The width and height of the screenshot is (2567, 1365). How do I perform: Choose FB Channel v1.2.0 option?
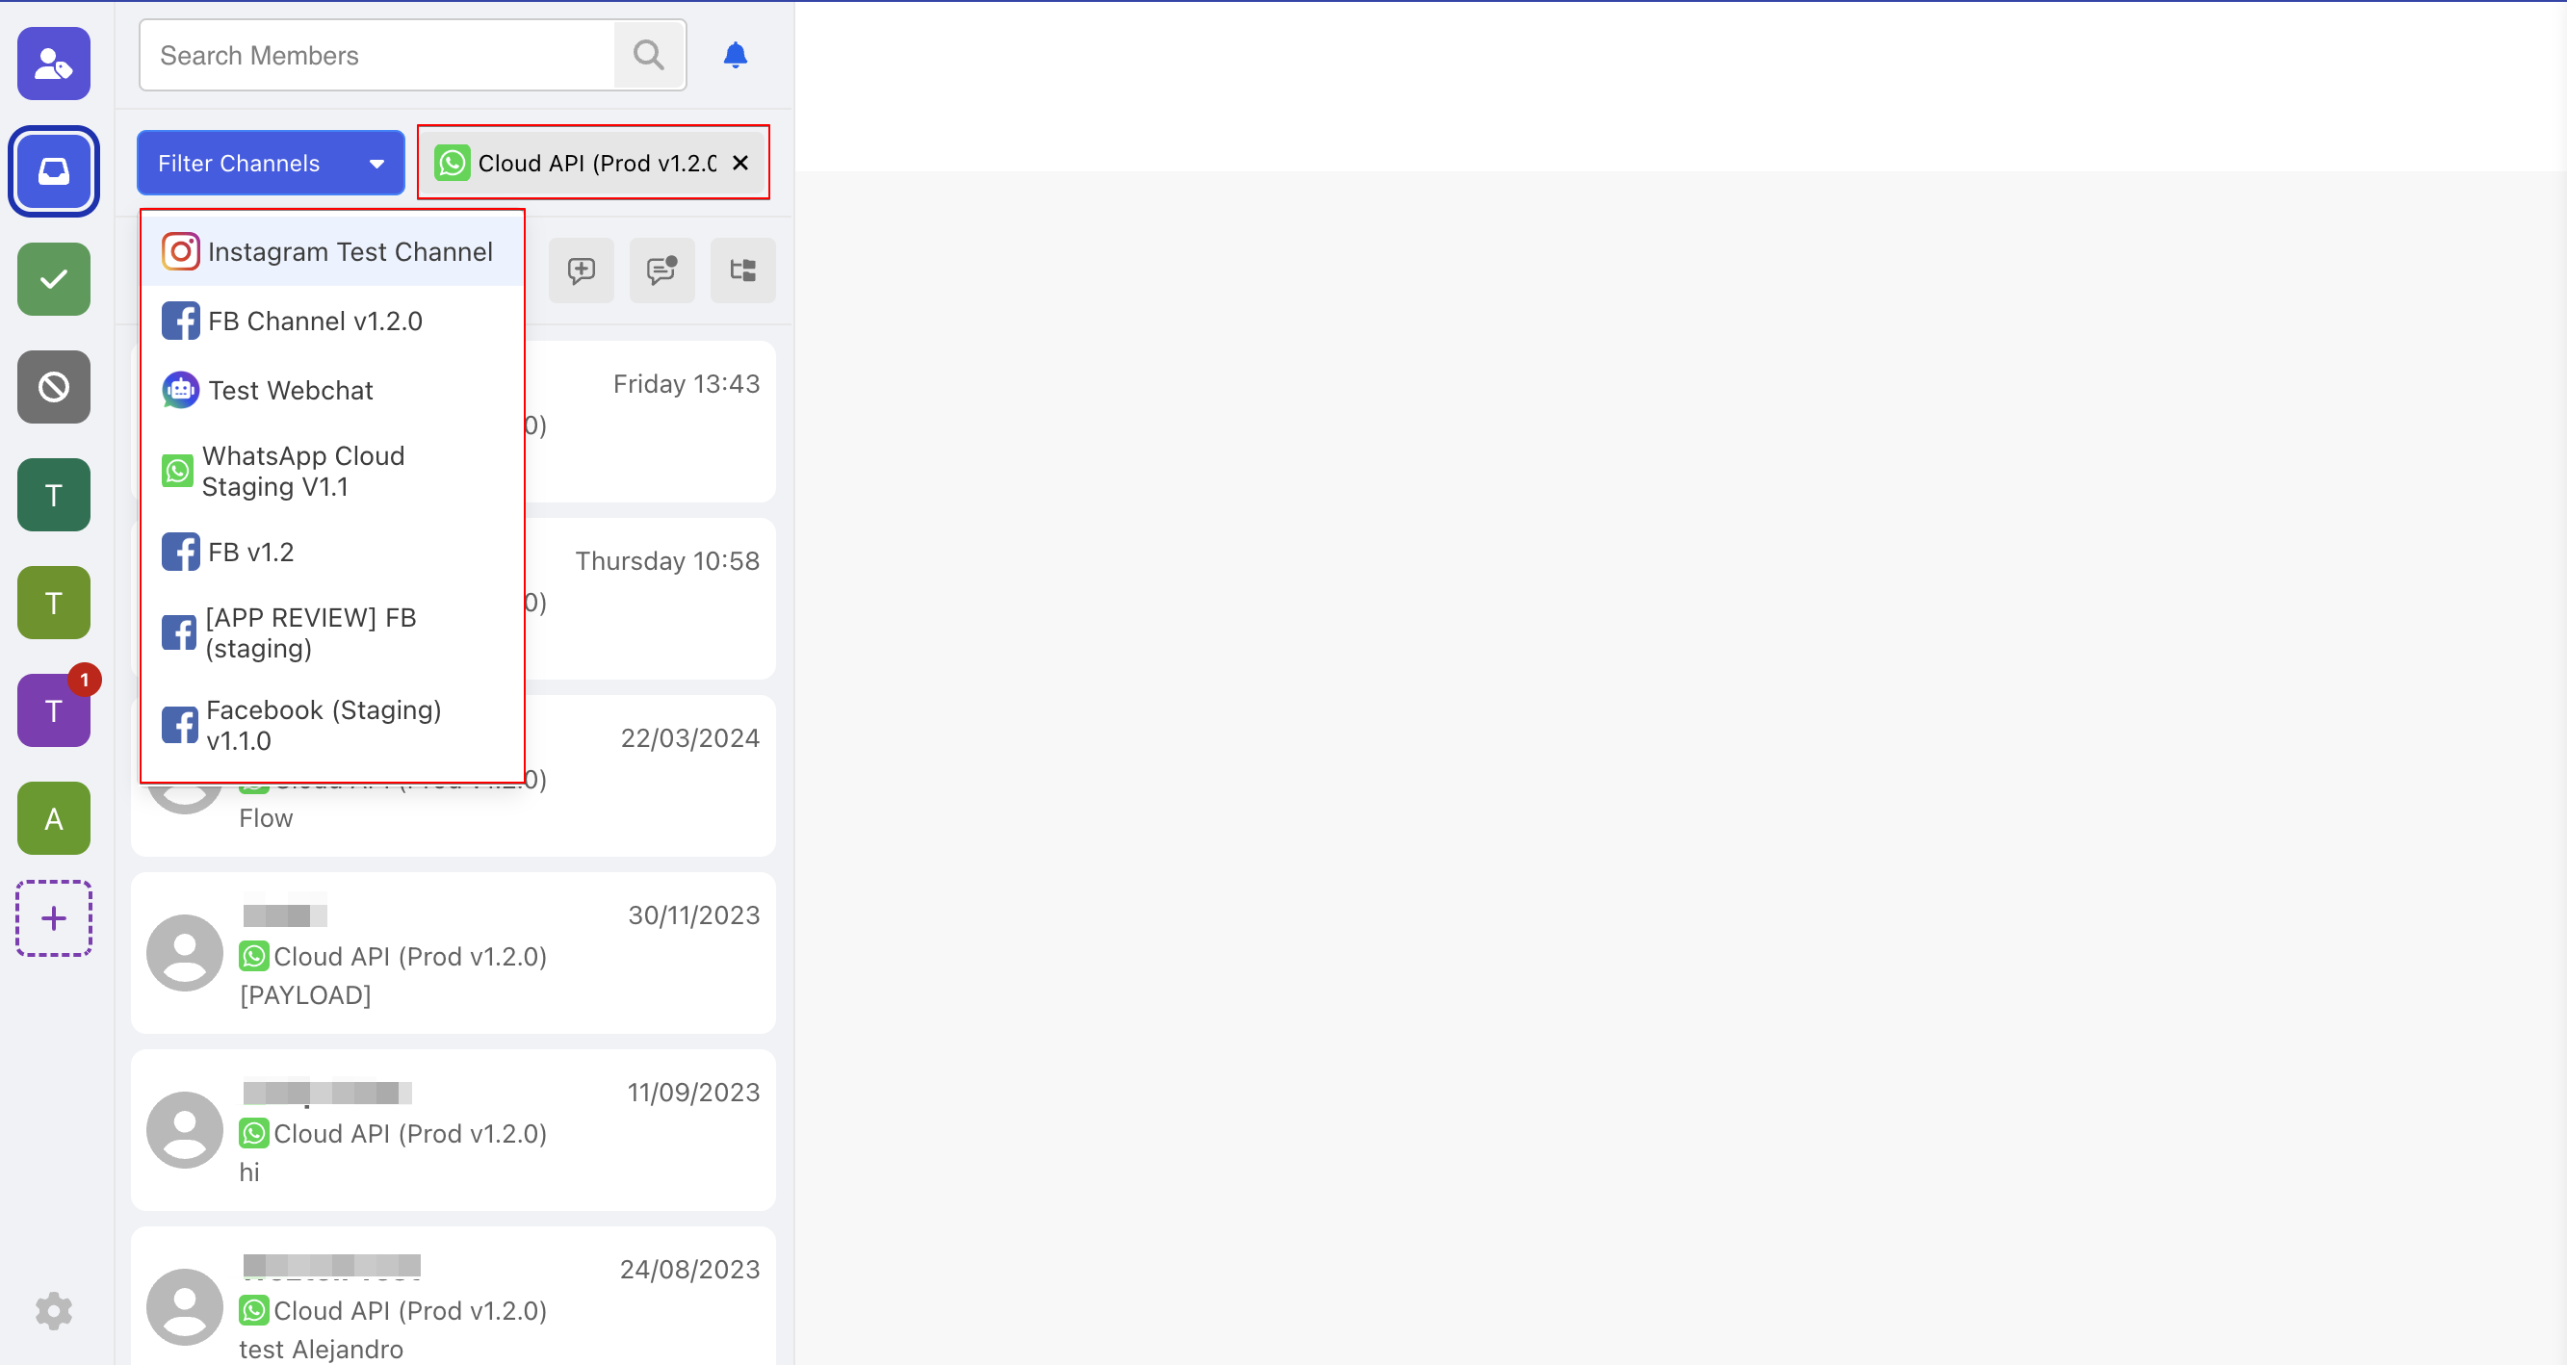click(315, 321)
